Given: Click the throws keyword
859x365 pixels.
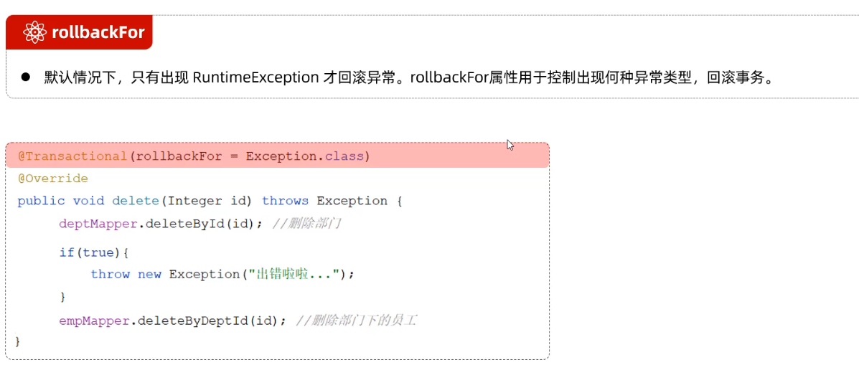Looking at the screenshot, I should (x=285, y=201).
